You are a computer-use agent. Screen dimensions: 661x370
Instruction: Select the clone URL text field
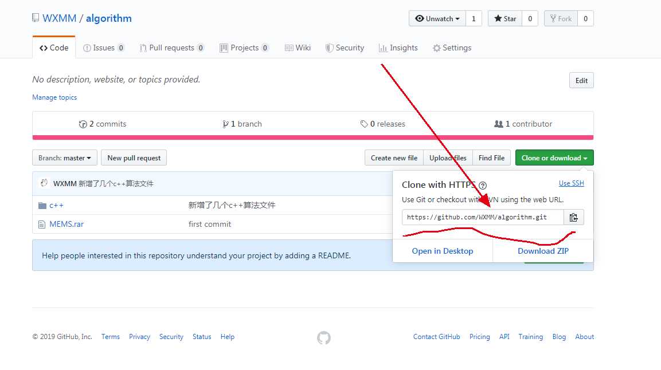(x=483, y=217)
